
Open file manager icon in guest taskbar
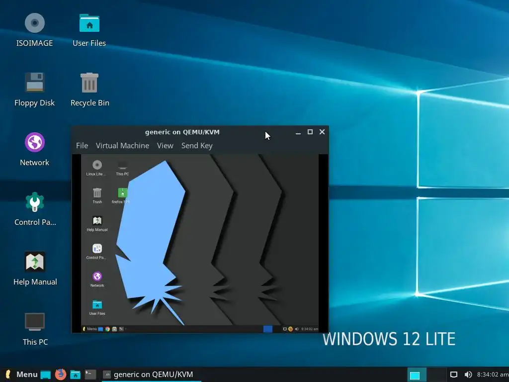pos(114,329)
